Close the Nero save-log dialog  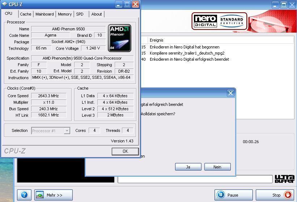pyautogui.click(x=230, y=93)
